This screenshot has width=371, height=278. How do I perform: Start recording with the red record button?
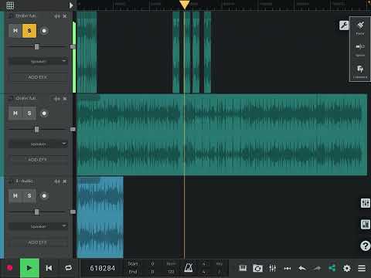(x=10, y=268)
